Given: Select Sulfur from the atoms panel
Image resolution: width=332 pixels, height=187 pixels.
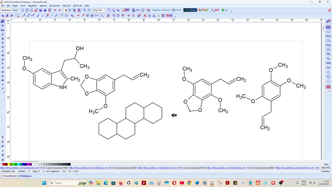Looking at the screenshot, I should click(3, 68).
